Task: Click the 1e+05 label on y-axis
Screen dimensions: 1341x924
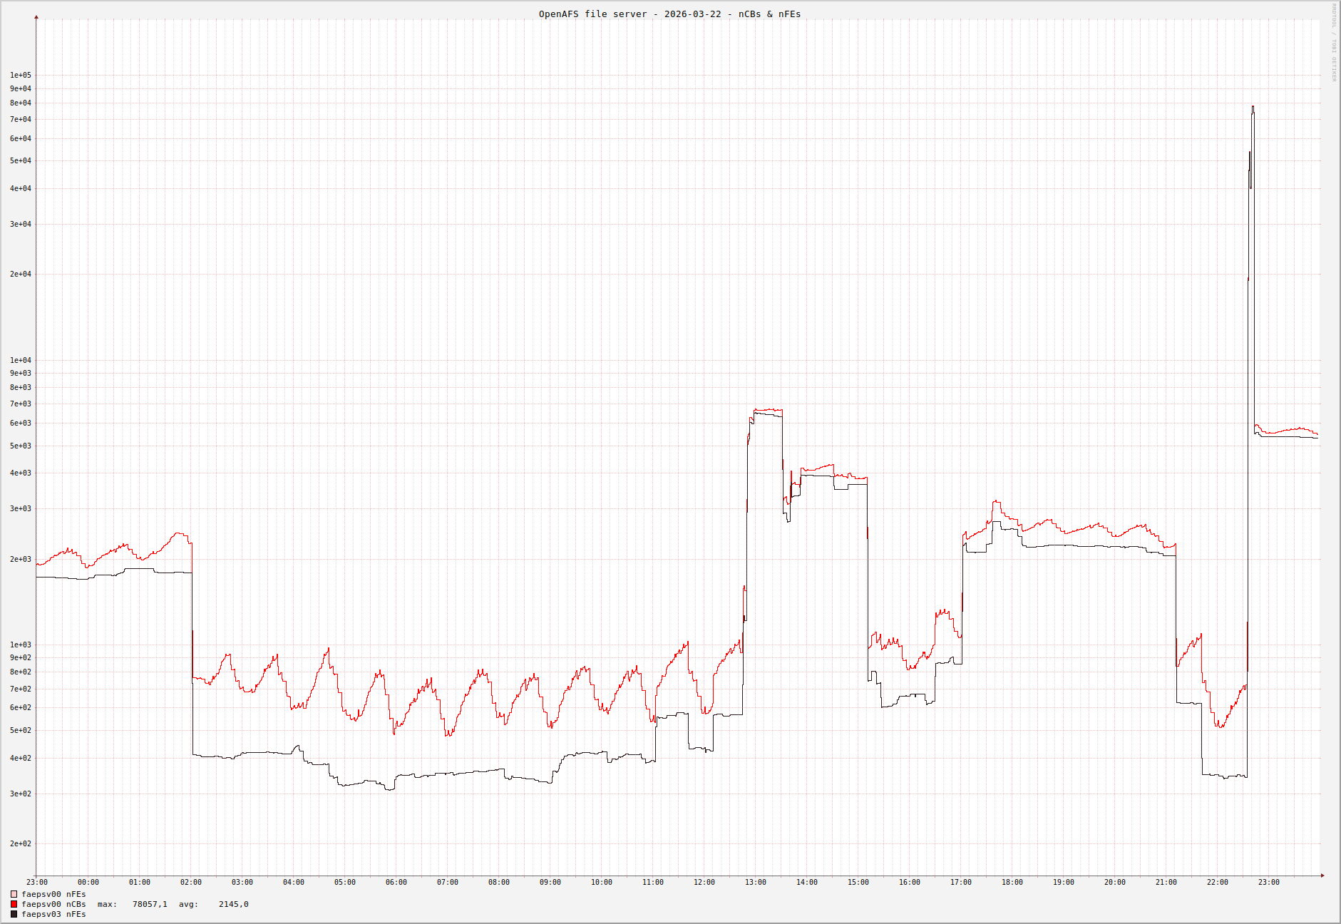Action: point(21,75)
